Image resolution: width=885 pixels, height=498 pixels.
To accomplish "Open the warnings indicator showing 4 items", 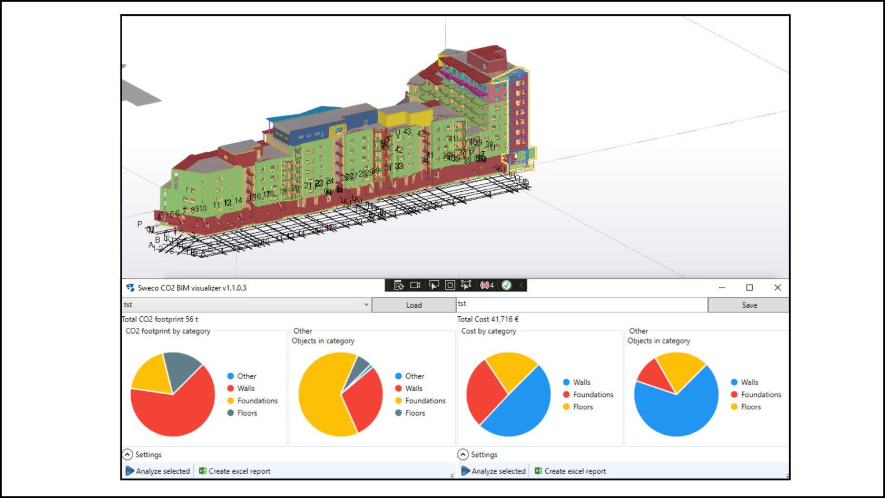I will [x=485, y=285].
